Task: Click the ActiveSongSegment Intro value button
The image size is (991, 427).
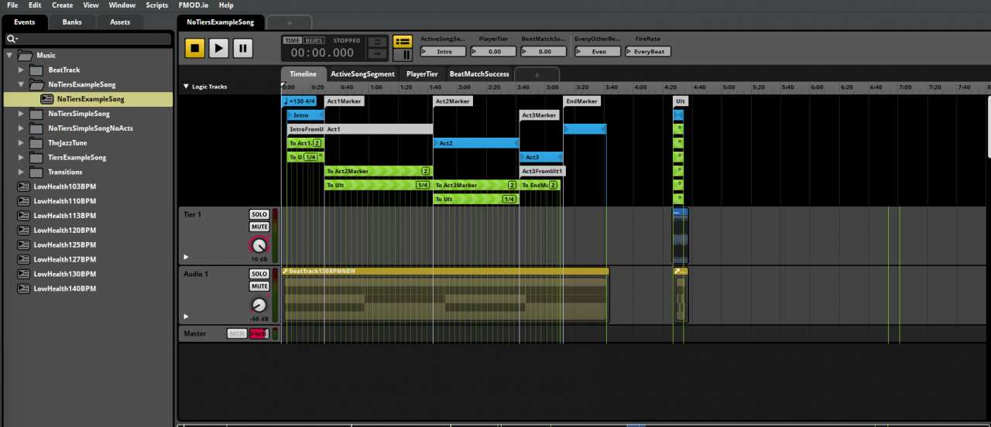Action: 444,52
